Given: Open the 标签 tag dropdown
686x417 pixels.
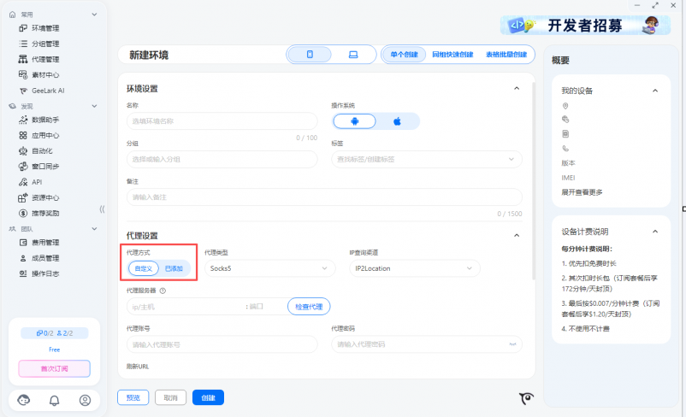Looking at the screenshot, I should [x=427, y=159].
